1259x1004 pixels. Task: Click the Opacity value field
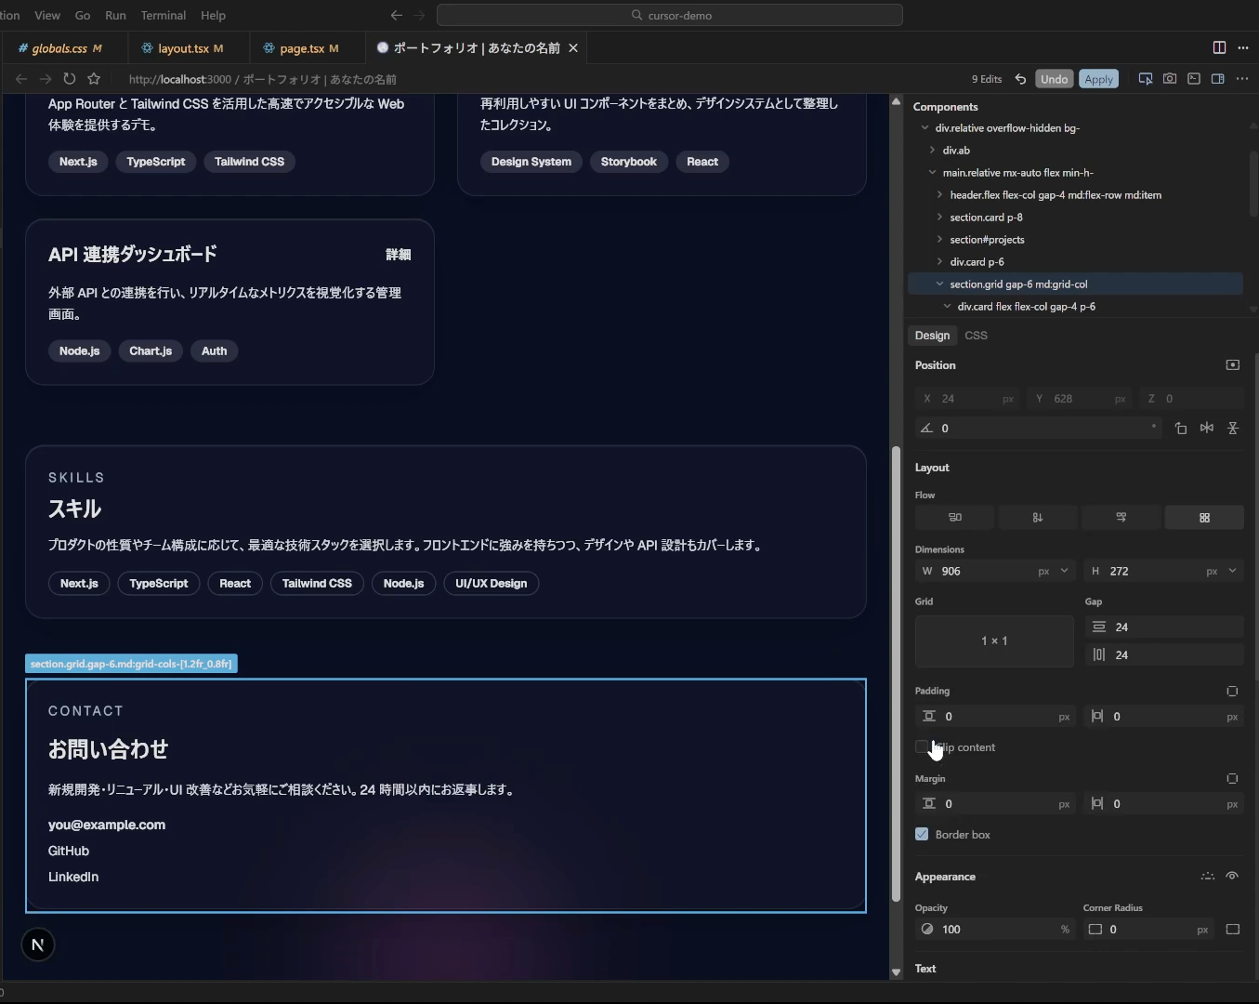996,930
